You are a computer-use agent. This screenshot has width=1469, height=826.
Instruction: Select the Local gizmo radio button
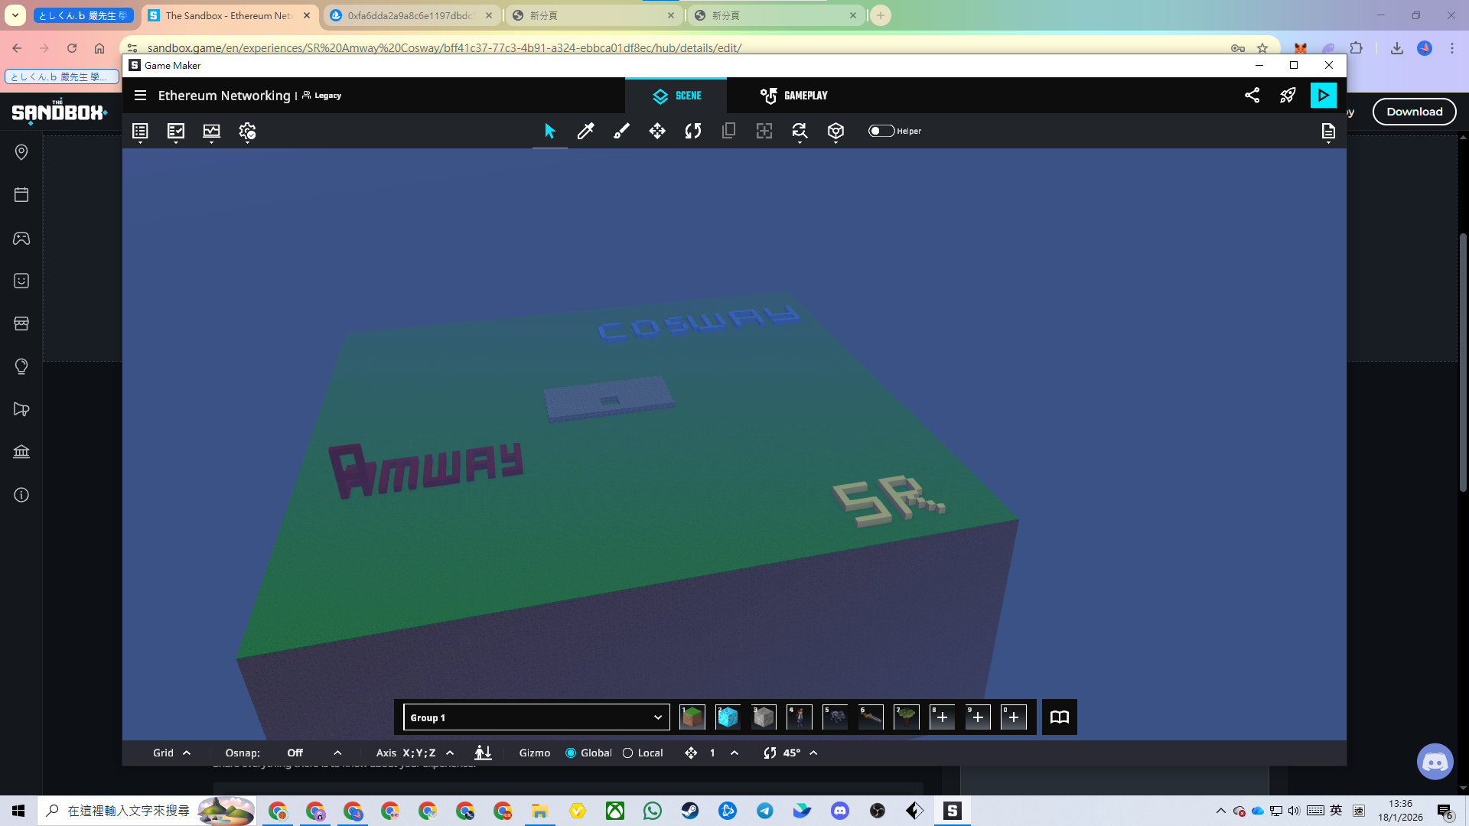tap(628, 753)
